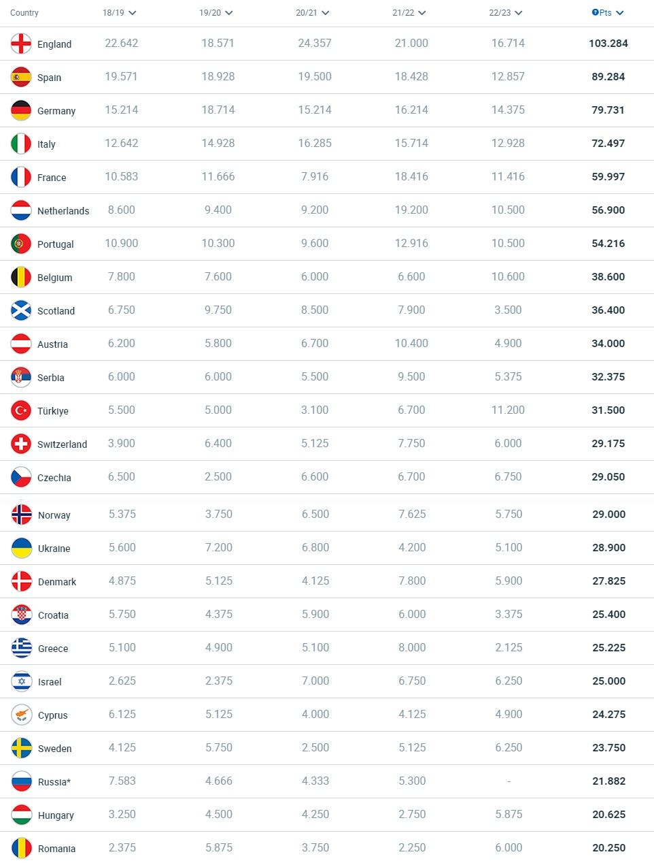Click the Switzerland flag icon

tap(21, 444)
